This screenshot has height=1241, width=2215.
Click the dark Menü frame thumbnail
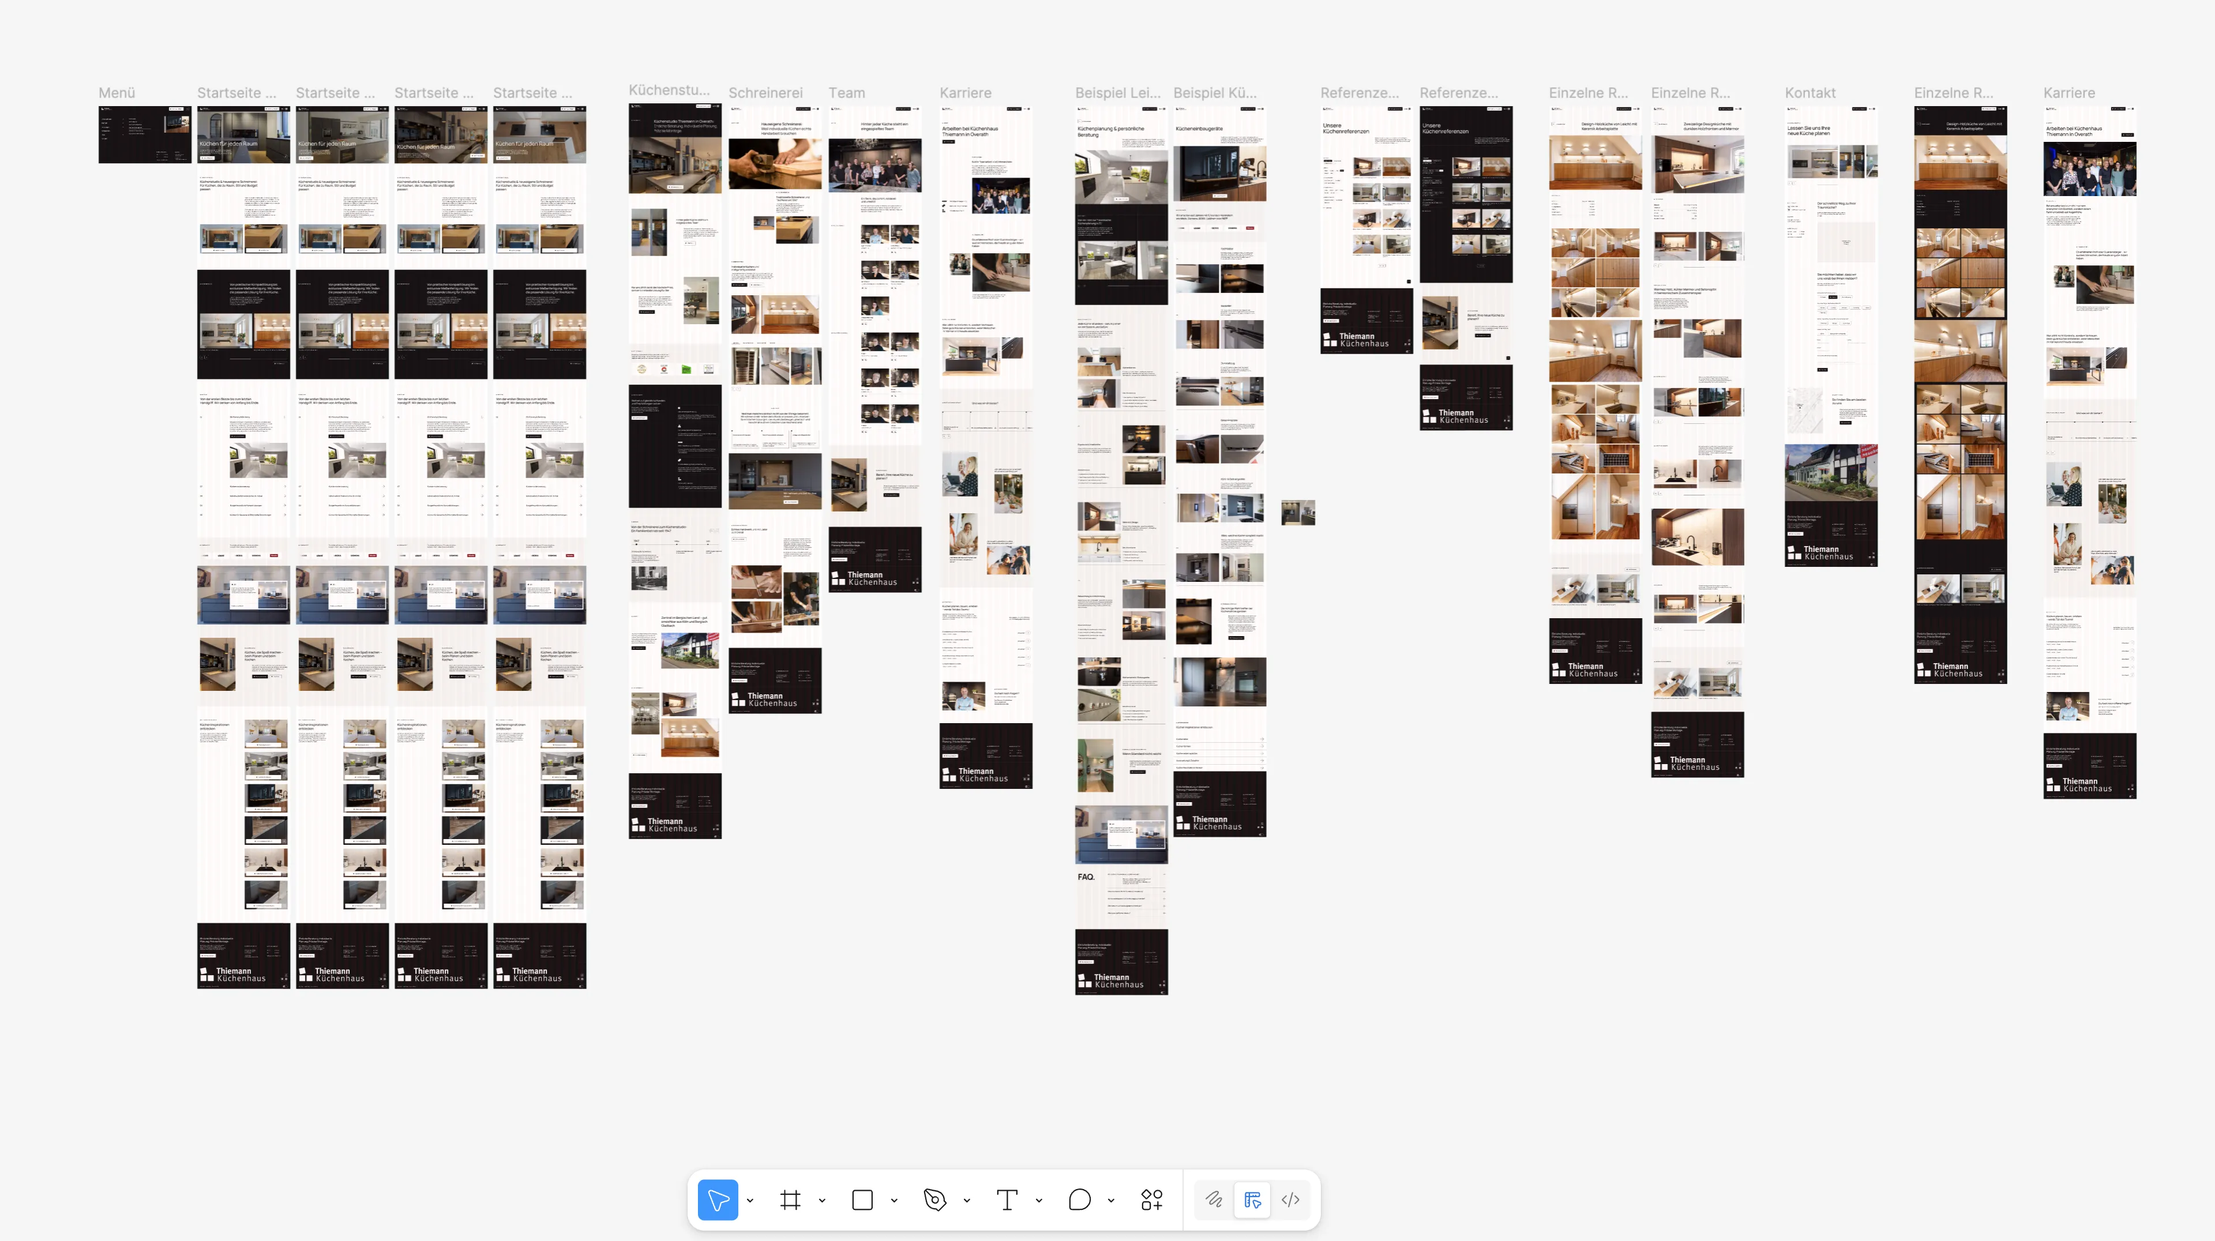click(144, 135)
